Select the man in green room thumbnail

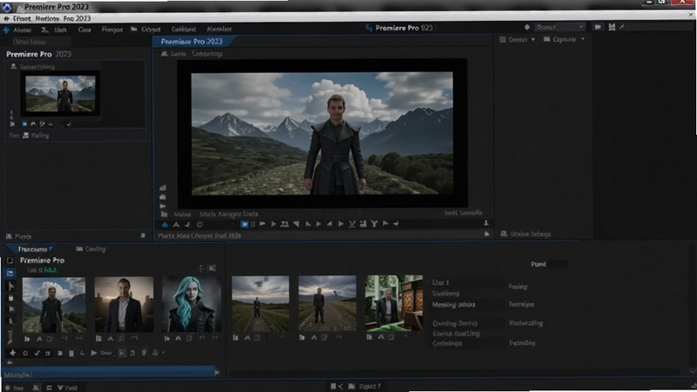click(394, 303)
